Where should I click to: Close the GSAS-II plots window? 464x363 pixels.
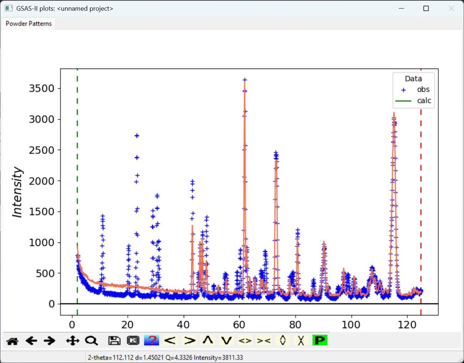click(x=451, y=8)
